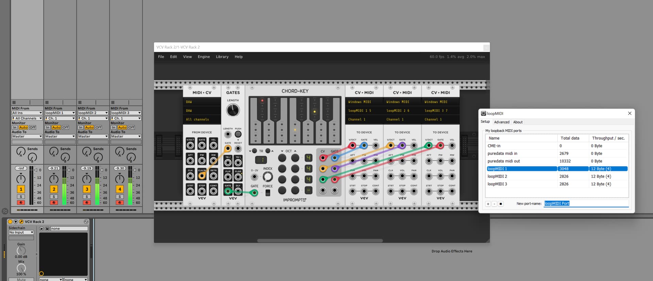Open Sidechain No Input dropdown
653x281 pixels.
[21, 232]
